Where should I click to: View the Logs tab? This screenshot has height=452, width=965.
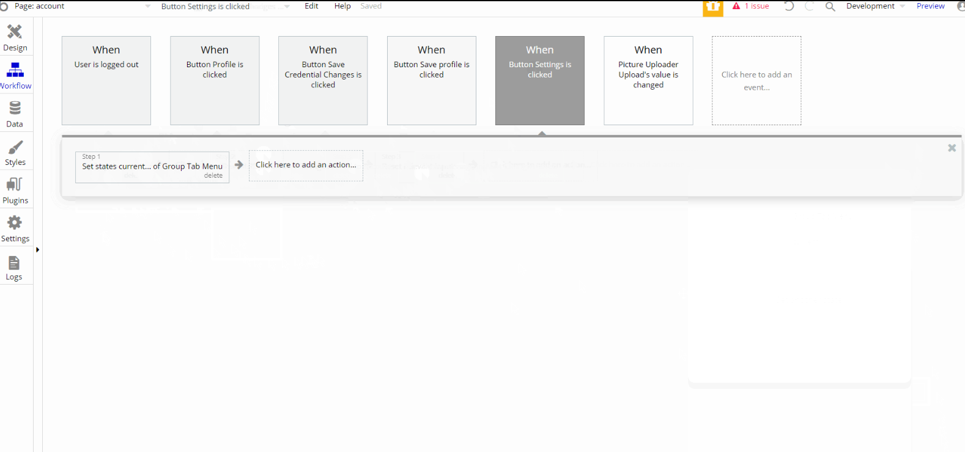(14, 268)
